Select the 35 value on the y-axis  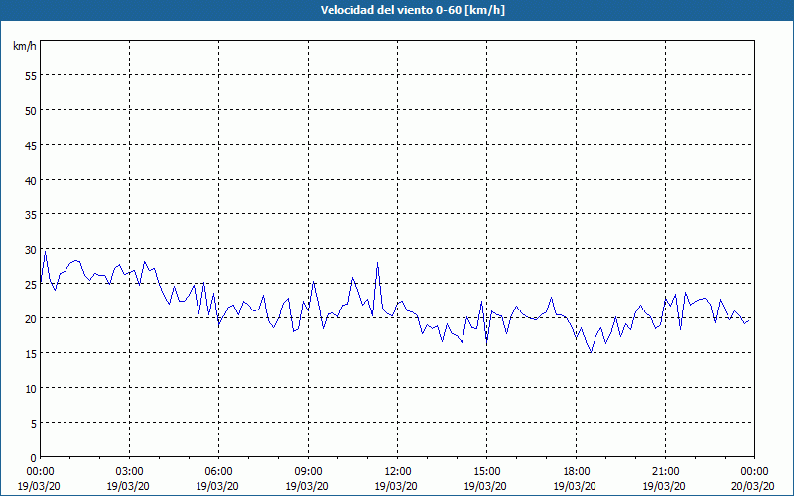[x=31, y=214]
